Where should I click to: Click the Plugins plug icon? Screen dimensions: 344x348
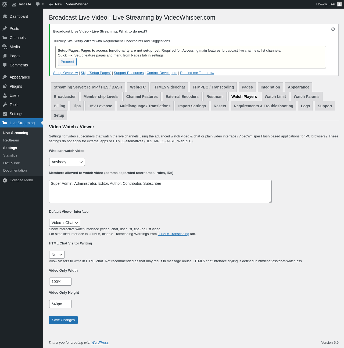coord(5,86)
